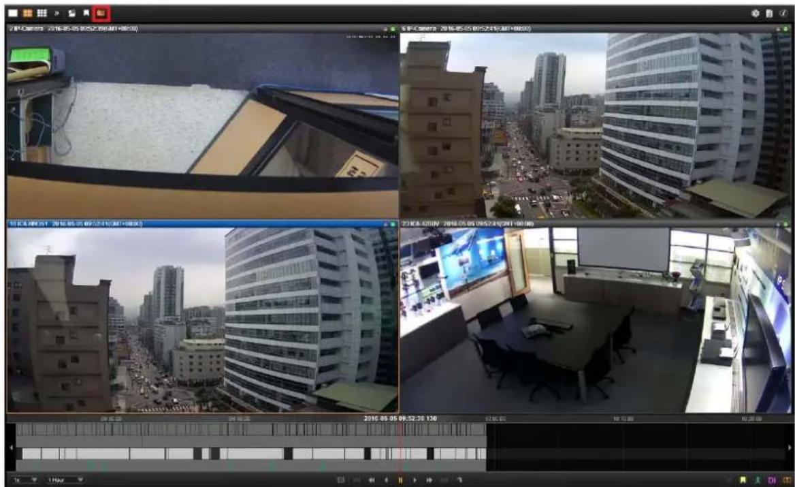
Task: Open the 1 Hour timeline scale dropdown
Action: [x=65, y=480]
